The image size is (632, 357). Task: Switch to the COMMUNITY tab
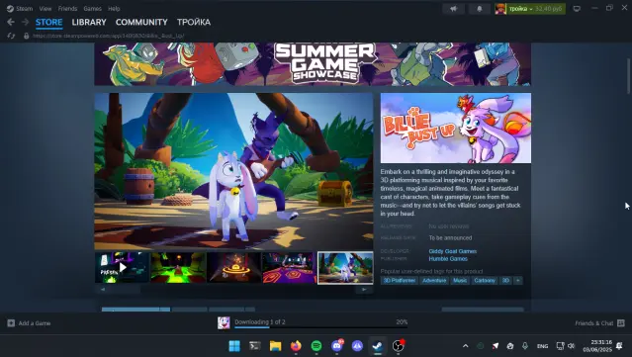pos(141,22)
